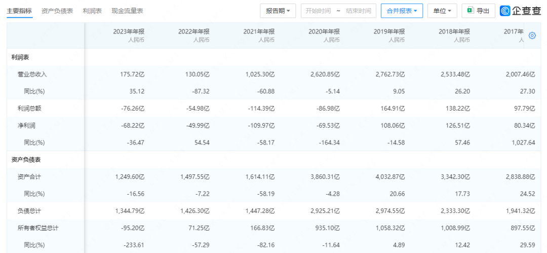Viewport: 547px width, 253px height.
Task: Click the 结束时间 date field
Action: tap(358, 11)
